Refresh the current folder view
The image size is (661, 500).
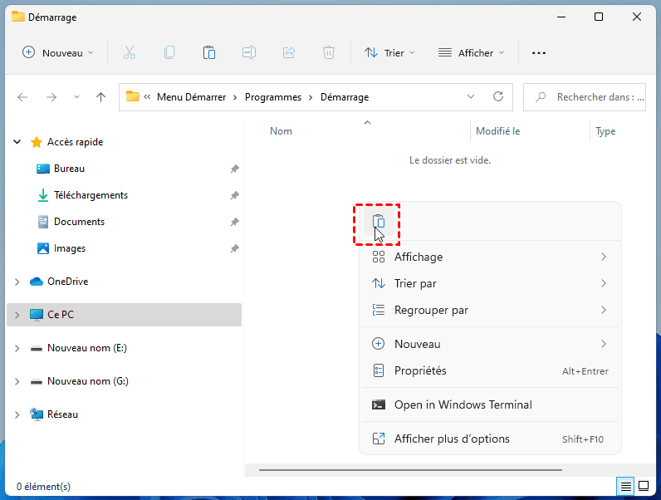498,96
